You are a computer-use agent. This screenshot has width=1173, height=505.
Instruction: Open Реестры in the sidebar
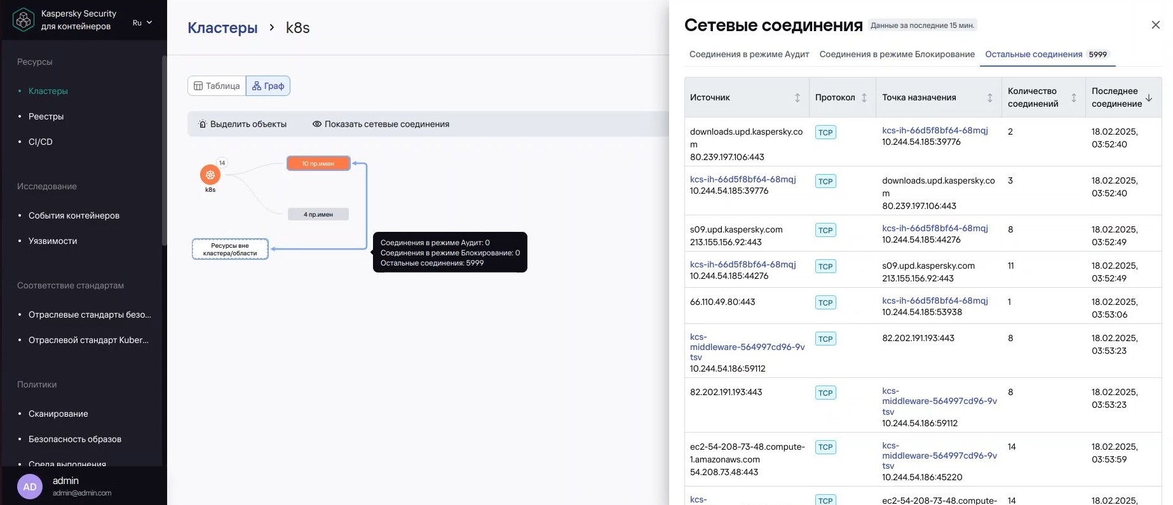[x=46, y=116]
